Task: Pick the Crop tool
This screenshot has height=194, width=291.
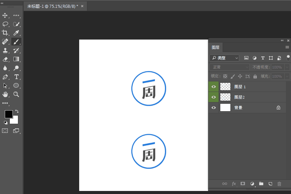Action: (5, 33)
